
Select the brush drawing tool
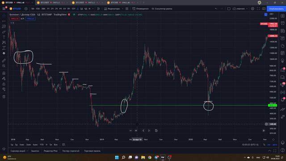(x=4, y=32)
